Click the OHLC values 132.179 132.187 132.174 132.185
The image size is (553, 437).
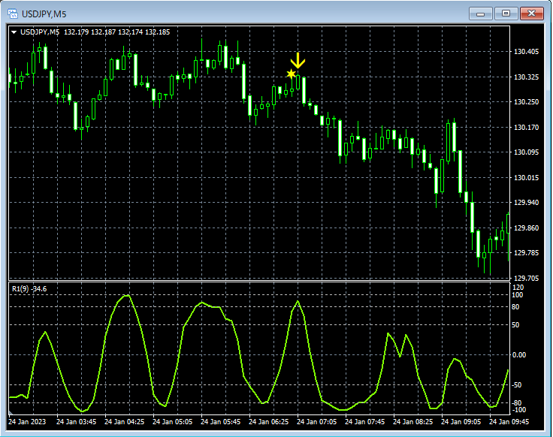coord(116,32)
